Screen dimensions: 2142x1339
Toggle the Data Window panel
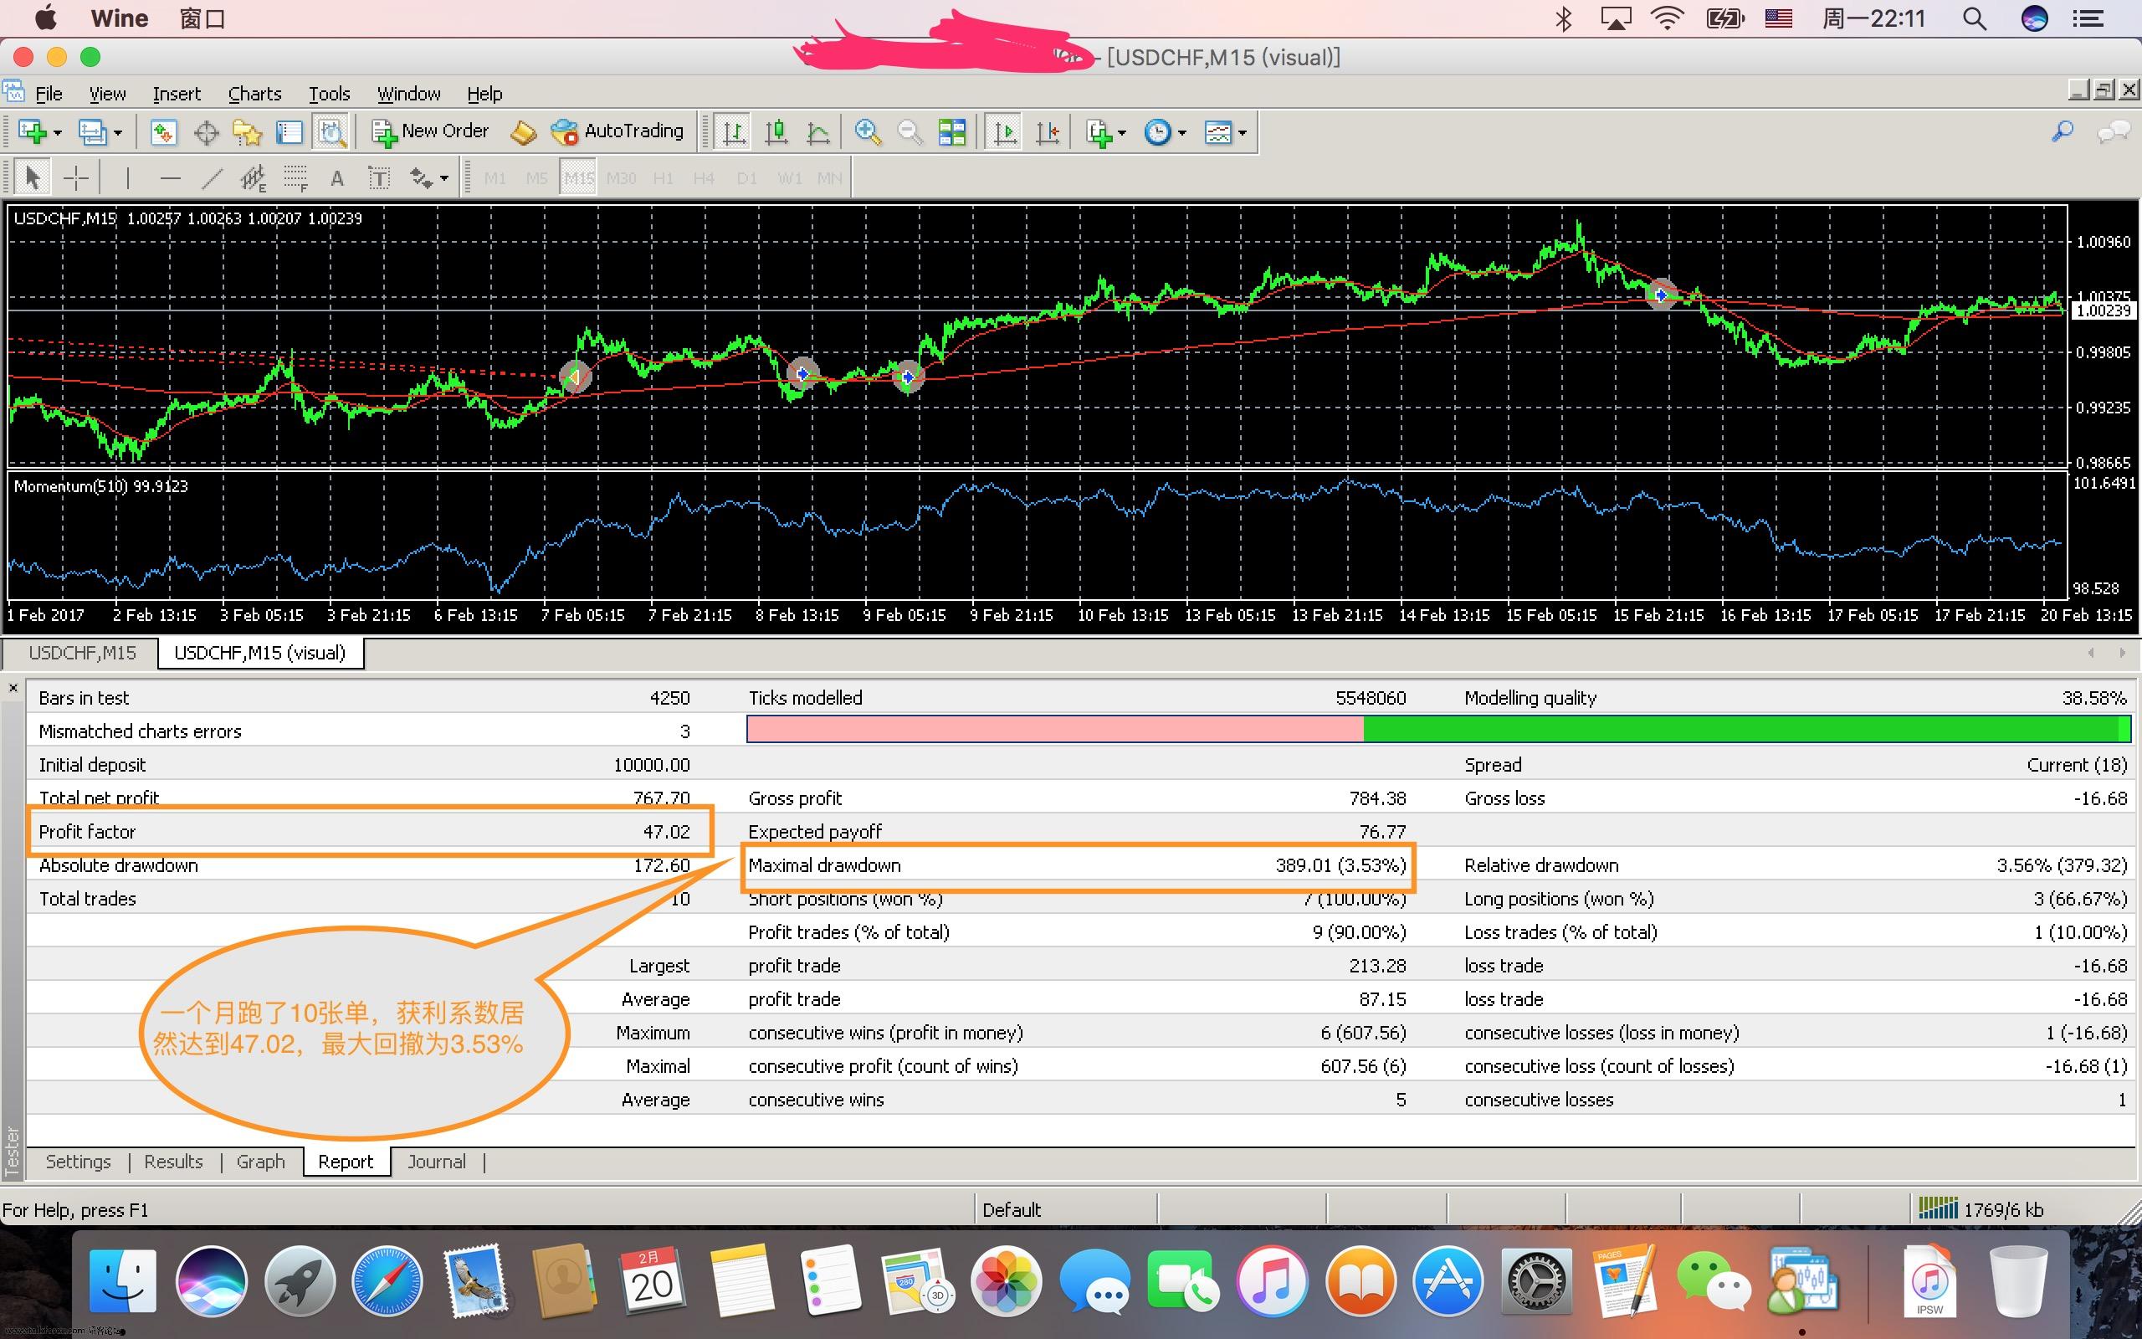point(205,132)
